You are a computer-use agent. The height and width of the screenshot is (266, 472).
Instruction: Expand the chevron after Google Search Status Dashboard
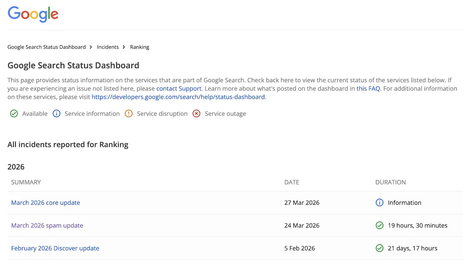pyautogui.click(x=90, y=47)
